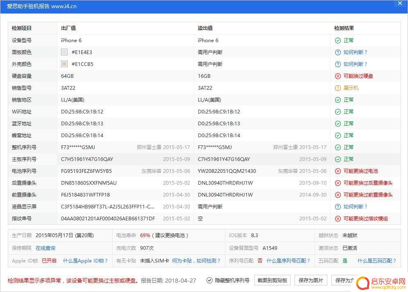This screenshot has width=408, height=292.
Task: Toggle 隐藏整机序列号 checkbox
Action: pyautogui.click(x=209, y=280)
